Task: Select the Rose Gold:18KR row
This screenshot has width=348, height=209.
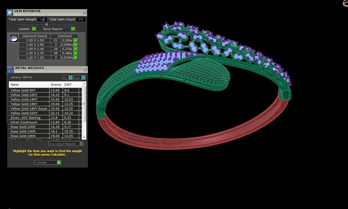Action: [x=45, y=136]
